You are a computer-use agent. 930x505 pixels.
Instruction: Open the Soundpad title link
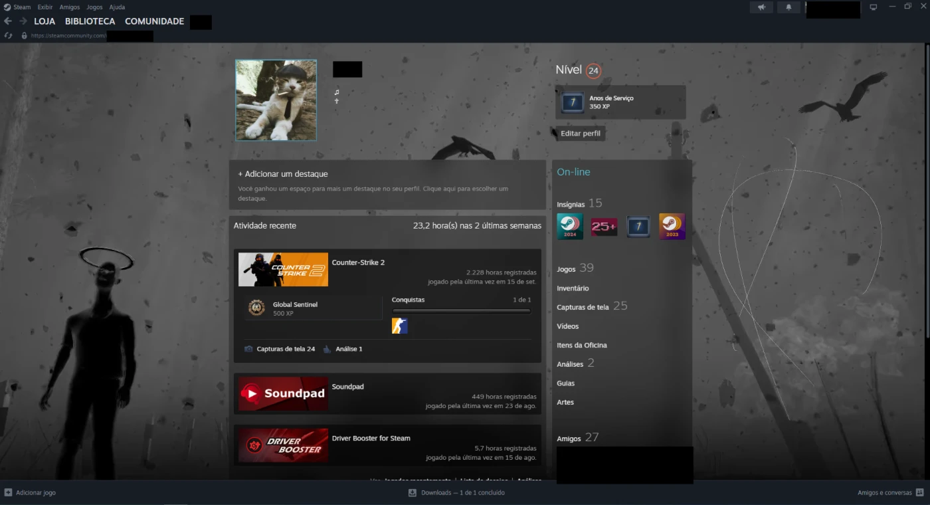(348, 387)
